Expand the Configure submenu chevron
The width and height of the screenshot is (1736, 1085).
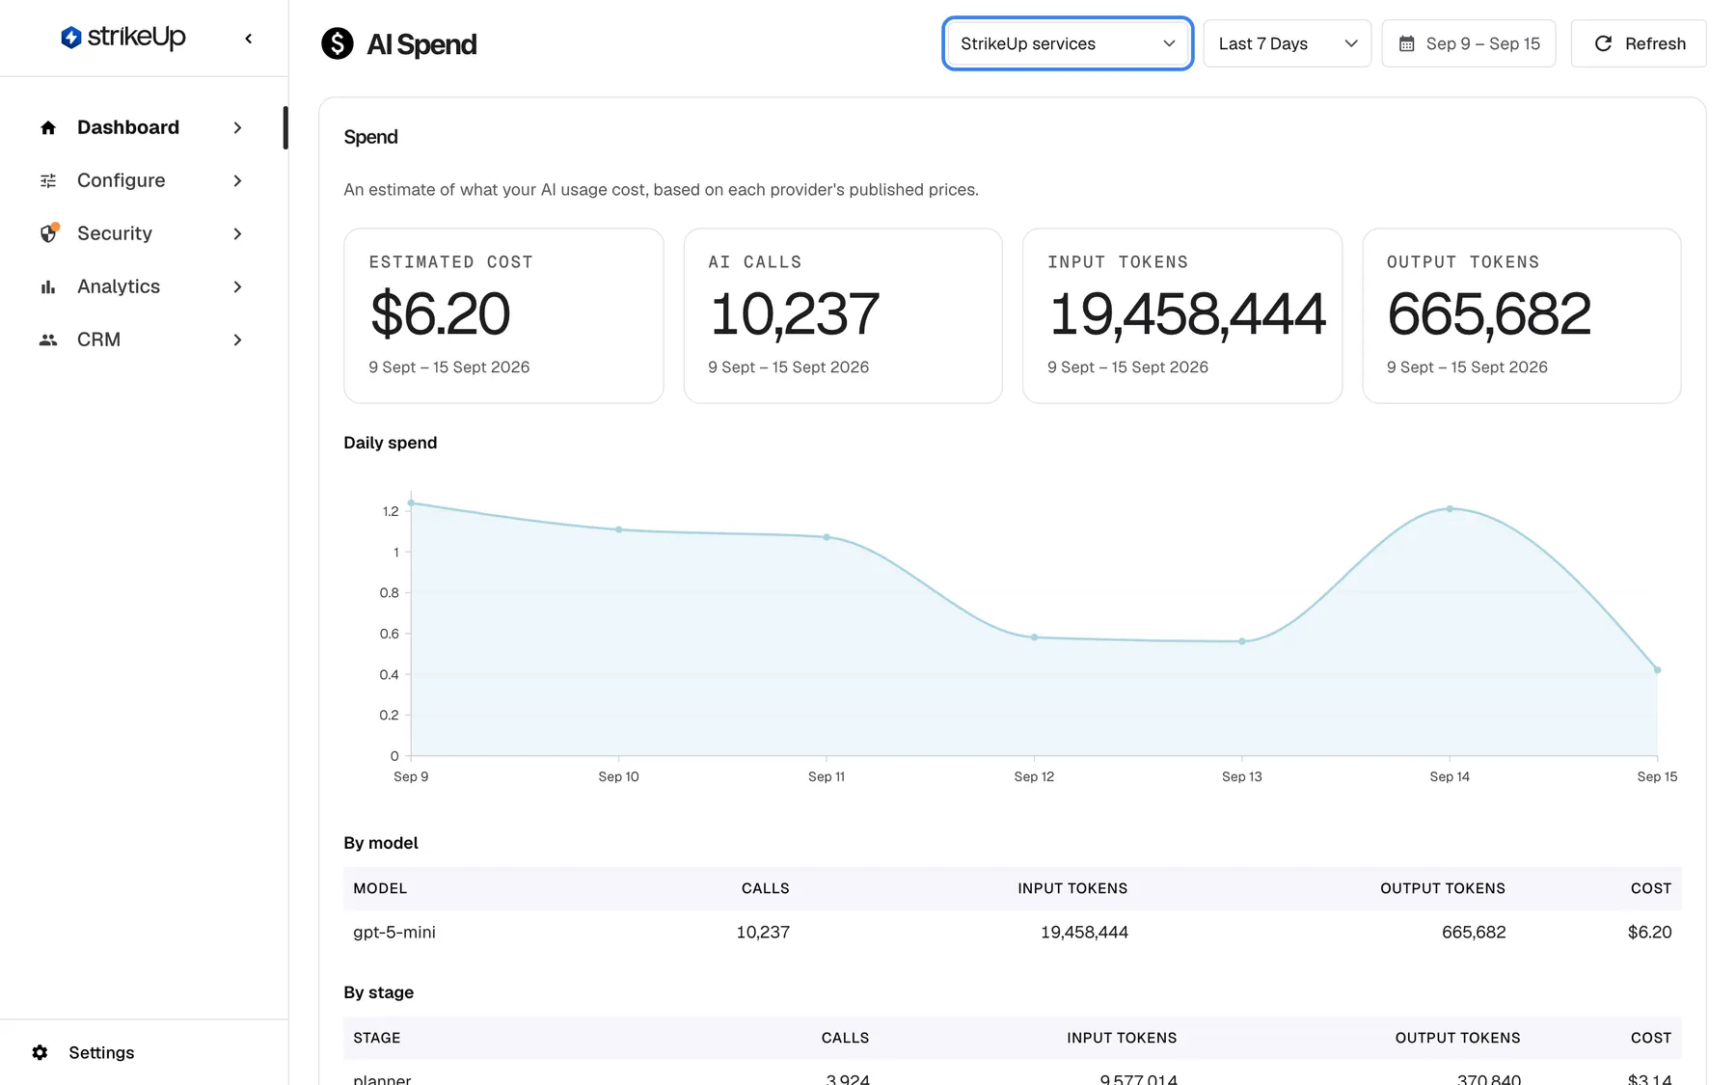(x=237, y=180)
